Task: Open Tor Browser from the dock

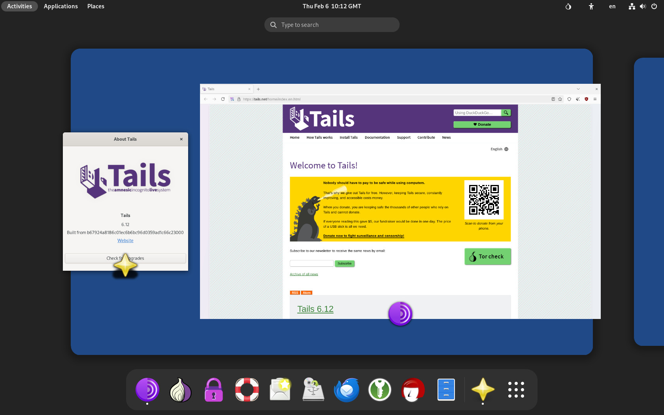Action: (147, 390)
